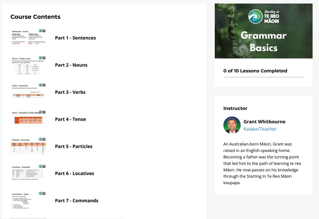The width and height of the screenshot is (319, 219).
Task: Click the Starting in Te Reo Māori logo
Action: point(263,17)
